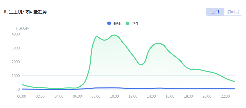This screenshot has width=246, height=108.
Task: Select the 00:00 x-axis label
Action: pos(22,96)
